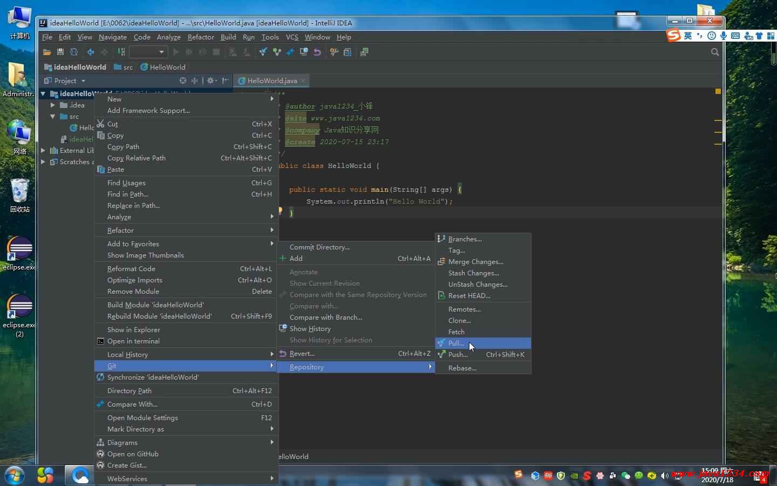Viewport: 777px width, 486px height.
Task: Expand the New submenu in context menu
Action: coord(186,99)
